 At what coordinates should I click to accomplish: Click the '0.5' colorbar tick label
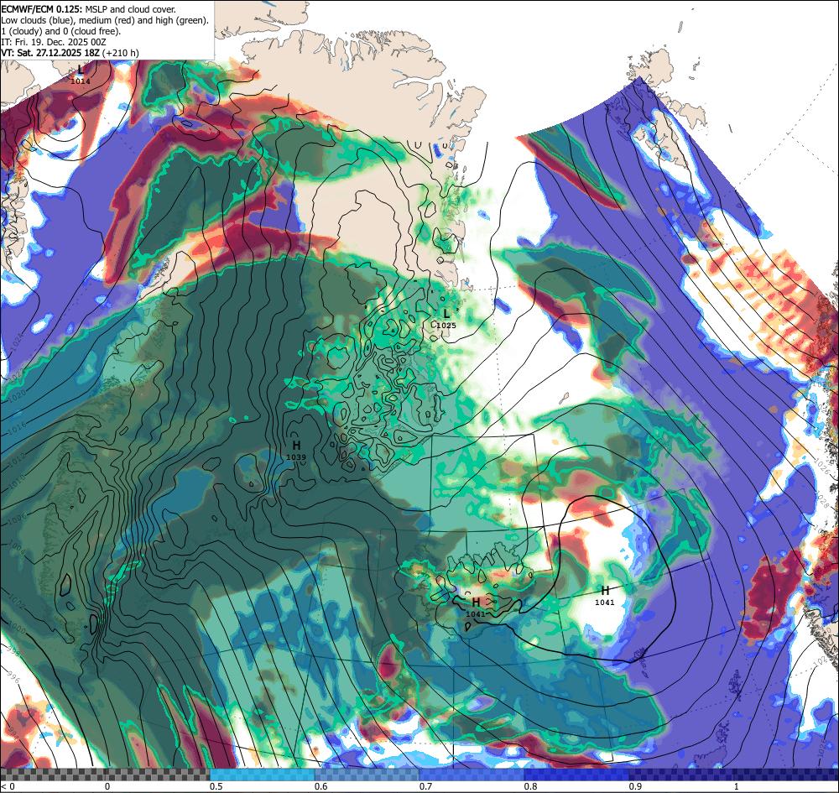(216, 787)
